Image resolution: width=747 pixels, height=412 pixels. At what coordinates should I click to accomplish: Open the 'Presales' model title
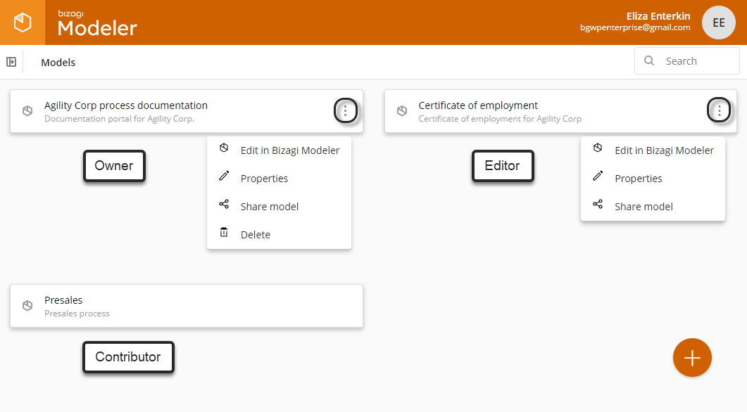63,300
